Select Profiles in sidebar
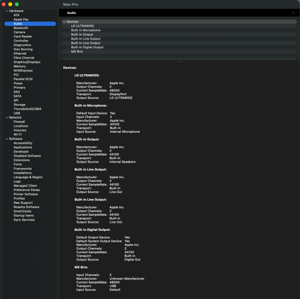The height and width of the screenshot is (299, 300). (x=19, y=199)
